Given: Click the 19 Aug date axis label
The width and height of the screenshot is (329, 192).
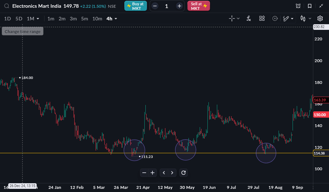Looking at the screenshot, I should point(275,187).
